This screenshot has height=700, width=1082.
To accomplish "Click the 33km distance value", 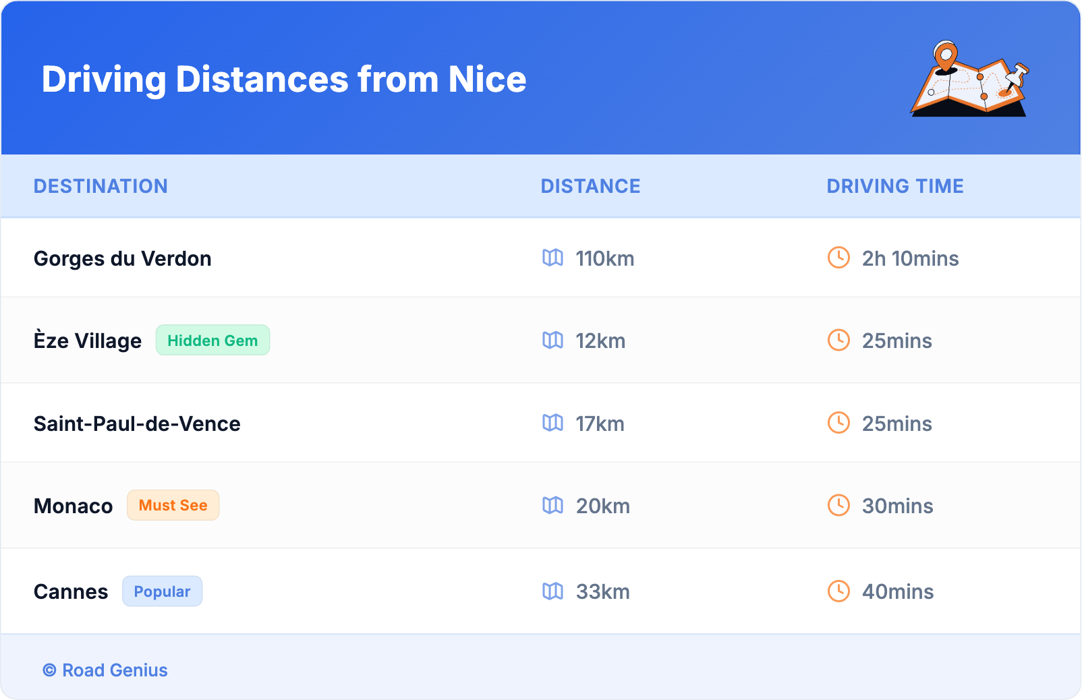I will [x=603, y=591].
